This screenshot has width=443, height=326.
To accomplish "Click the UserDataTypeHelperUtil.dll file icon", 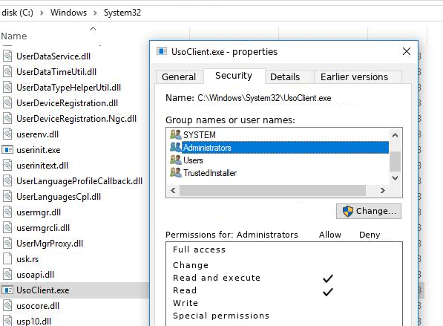I will (7, 88).
